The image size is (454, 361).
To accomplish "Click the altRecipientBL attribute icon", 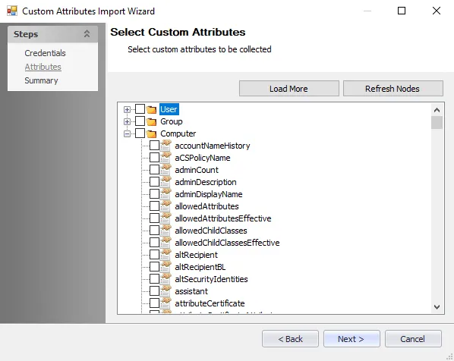I will [166, 267].
